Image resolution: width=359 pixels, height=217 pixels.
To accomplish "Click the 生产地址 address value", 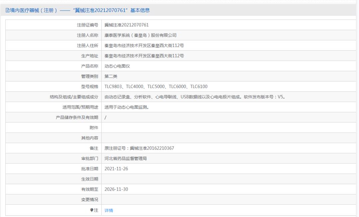I will 144,56.
